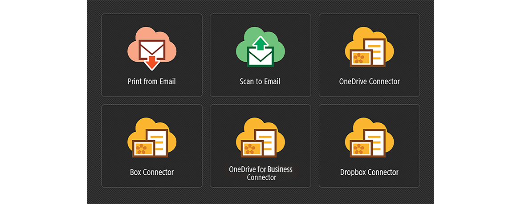Screen dimensions: 521x204
Task: Click the "OneDrive Connector" text label
Action: 370,82
